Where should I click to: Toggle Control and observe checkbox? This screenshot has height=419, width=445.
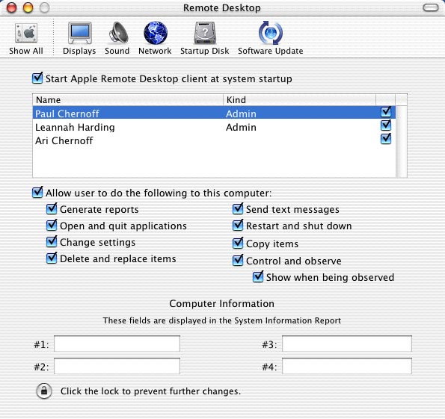pyautogui.click(x=238, y=260)
